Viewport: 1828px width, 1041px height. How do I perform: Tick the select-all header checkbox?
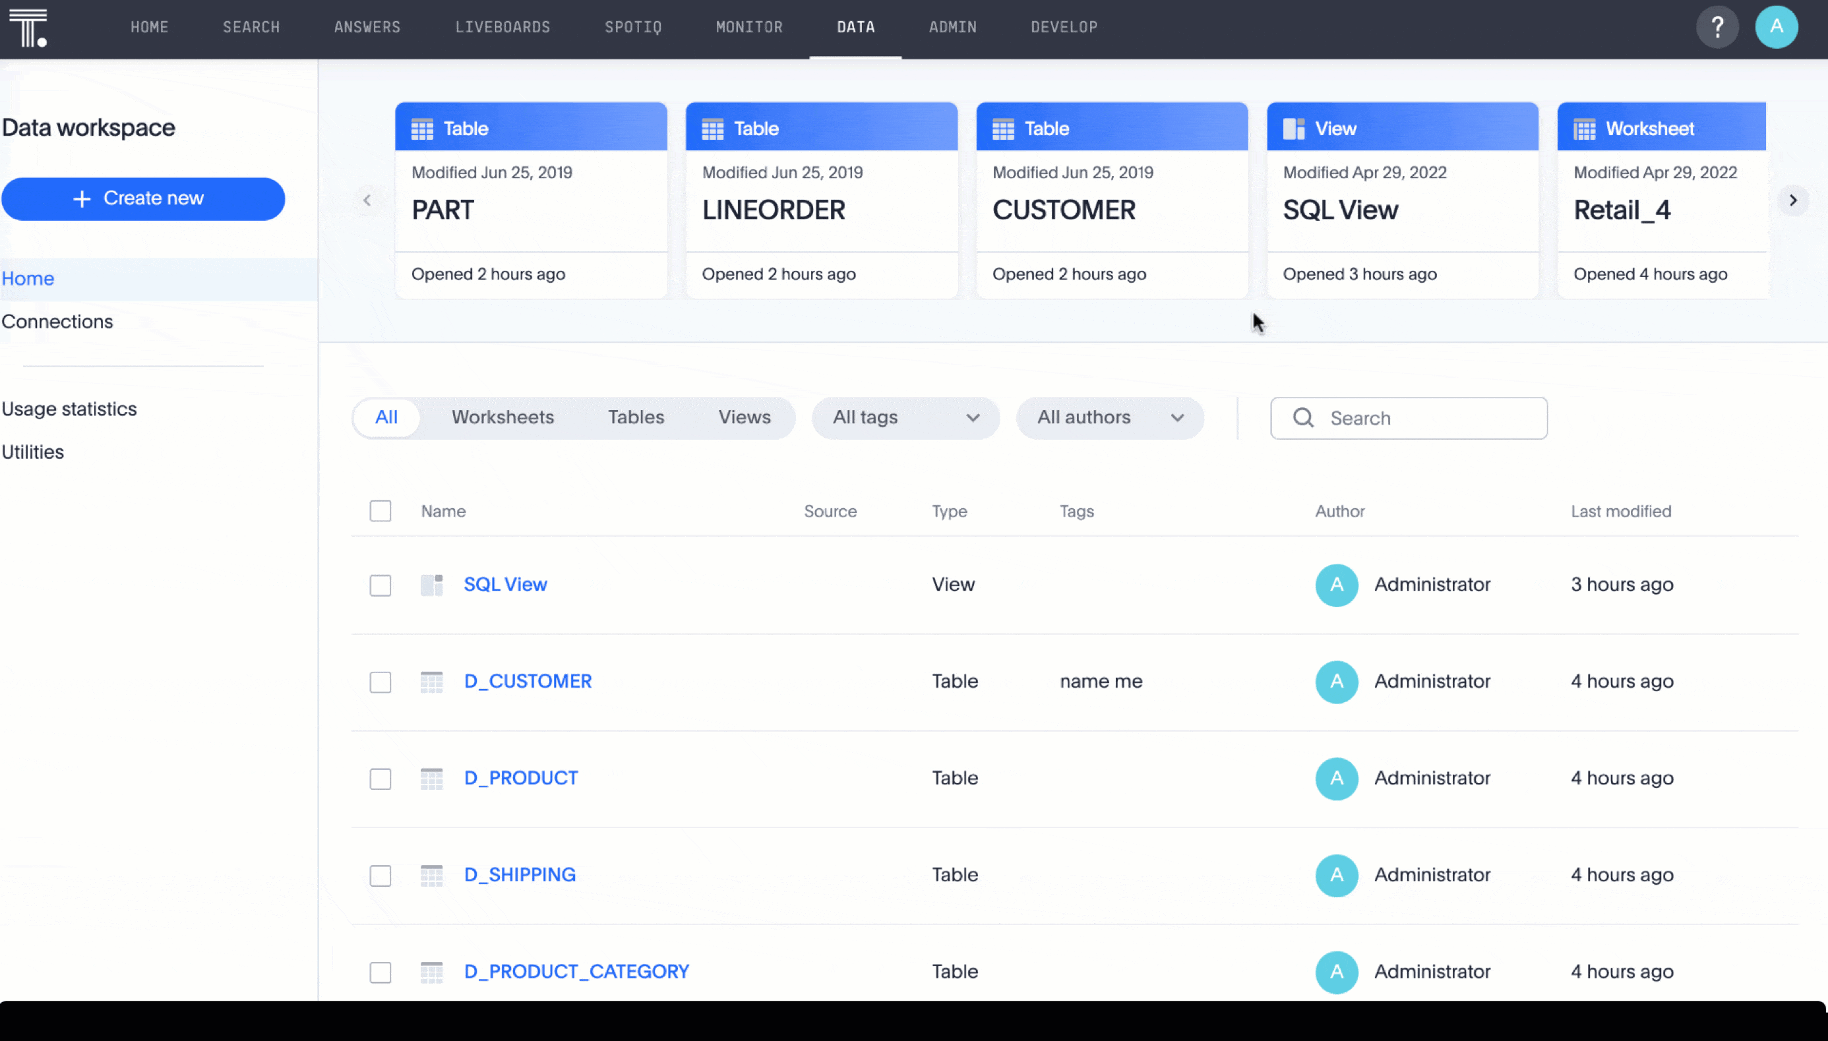click(381, 511)
